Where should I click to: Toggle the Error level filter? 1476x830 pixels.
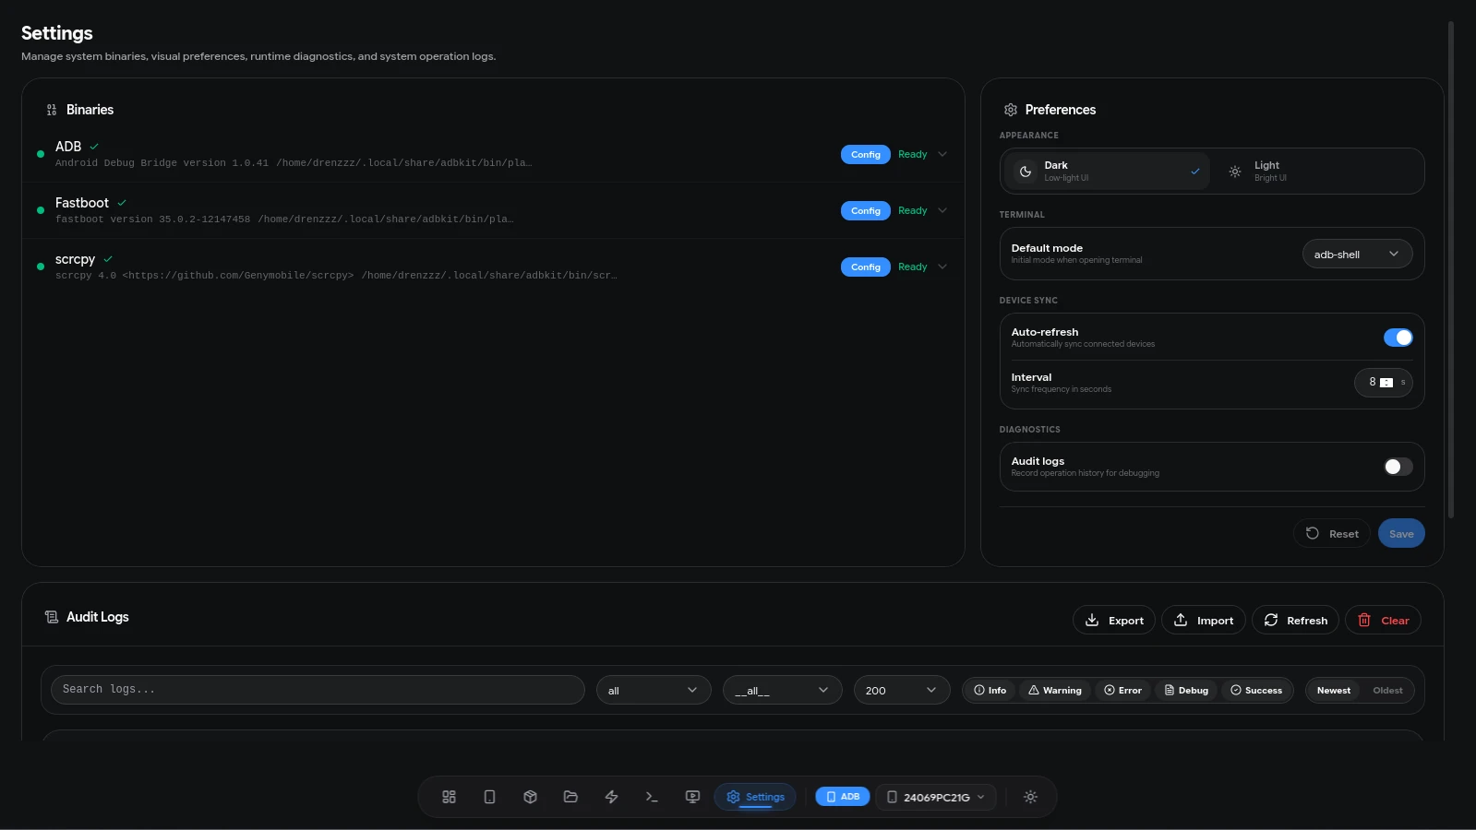pyautogui.click(x=1122, y=691)
